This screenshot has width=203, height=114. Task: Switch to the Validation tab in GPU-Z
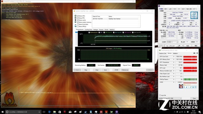pyautogui.click(x=175, y=54)
